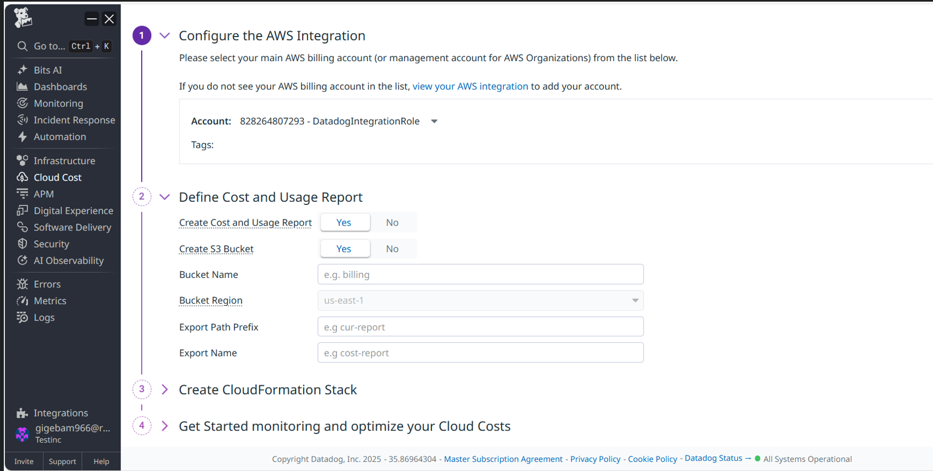This screenshot has width=933, height=471.
Task: Select Yes for Create S3 Bucket
Action: pos(344,249)
